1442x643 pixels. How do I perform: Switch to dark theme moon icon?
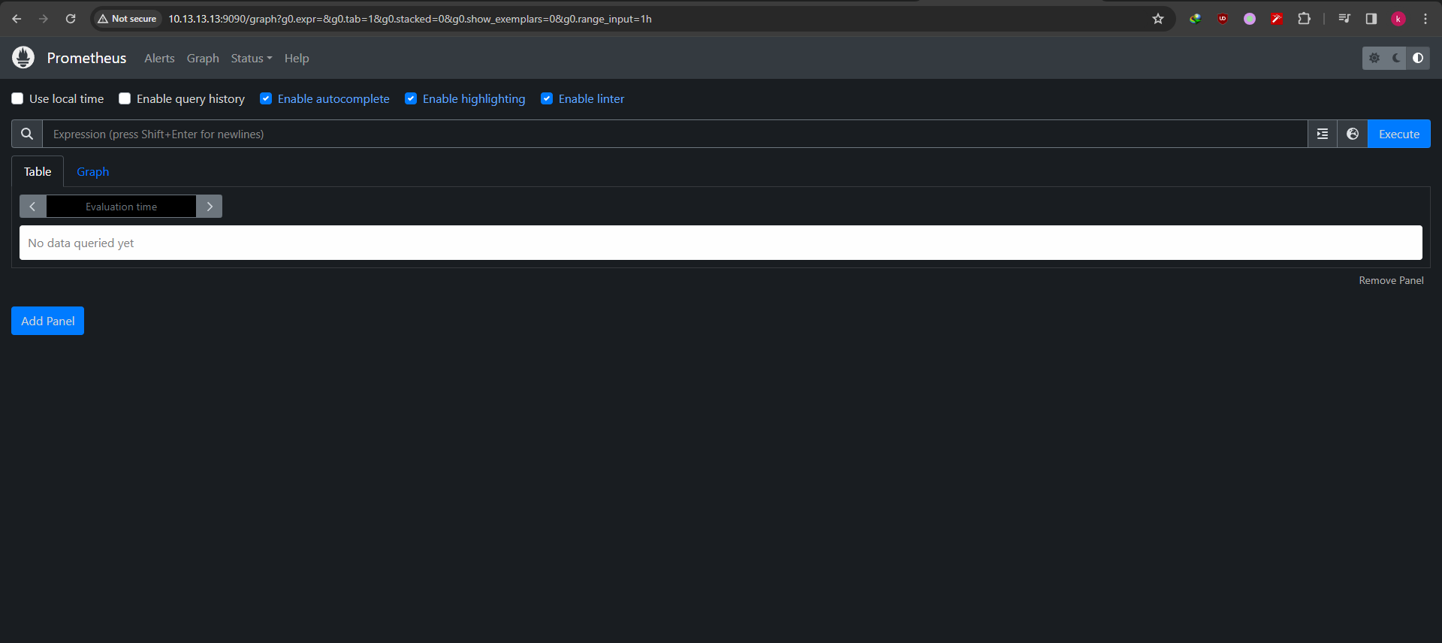[1396, 58]
